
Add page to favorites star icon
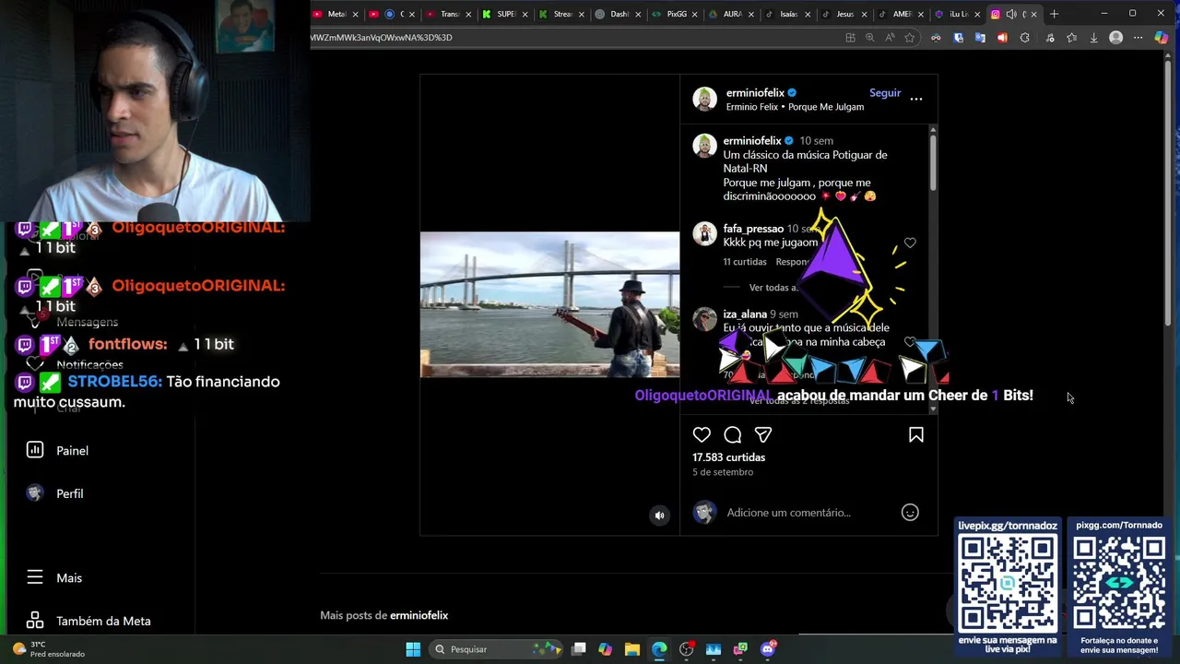click(x=910, y=38)
